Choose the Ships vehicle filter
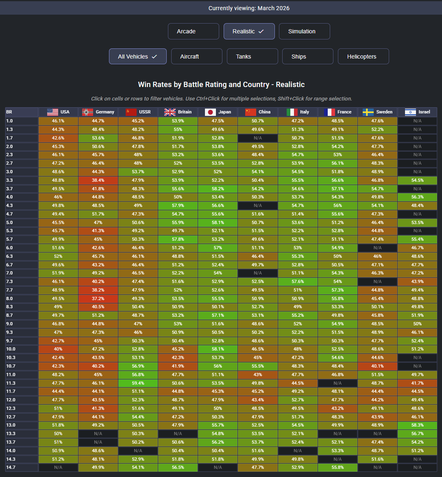 [307, 57]
